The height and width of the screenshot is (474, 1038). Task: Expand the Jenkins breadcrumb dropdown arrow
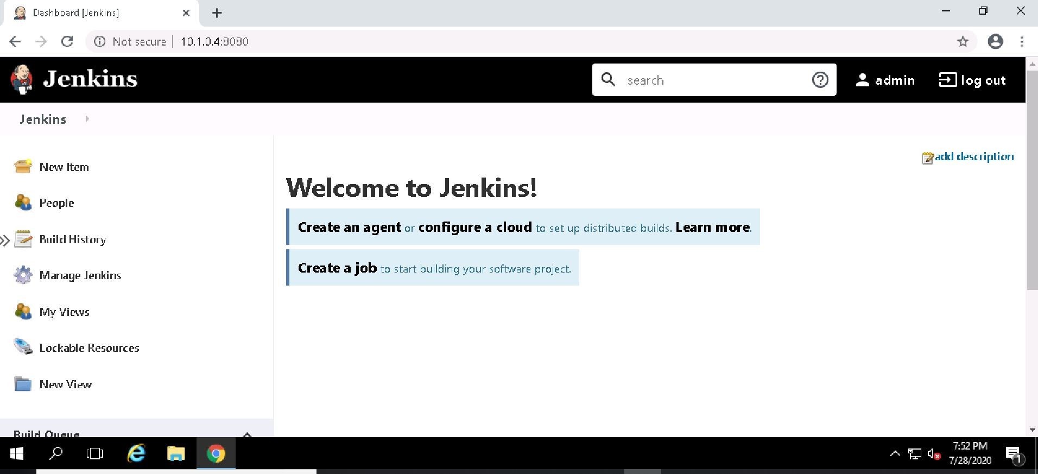(87, 119)
